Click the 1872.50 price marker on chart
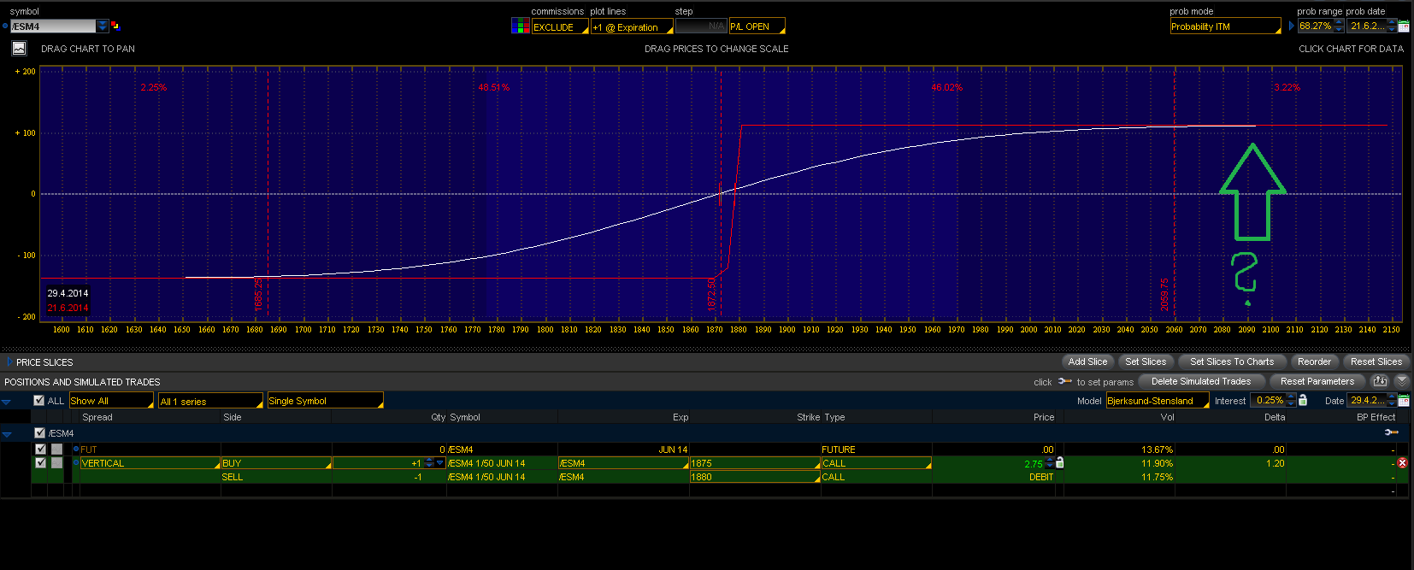The height and width of the screenshot is (570, 1414). pyautogui.click(x=711, y=294)
